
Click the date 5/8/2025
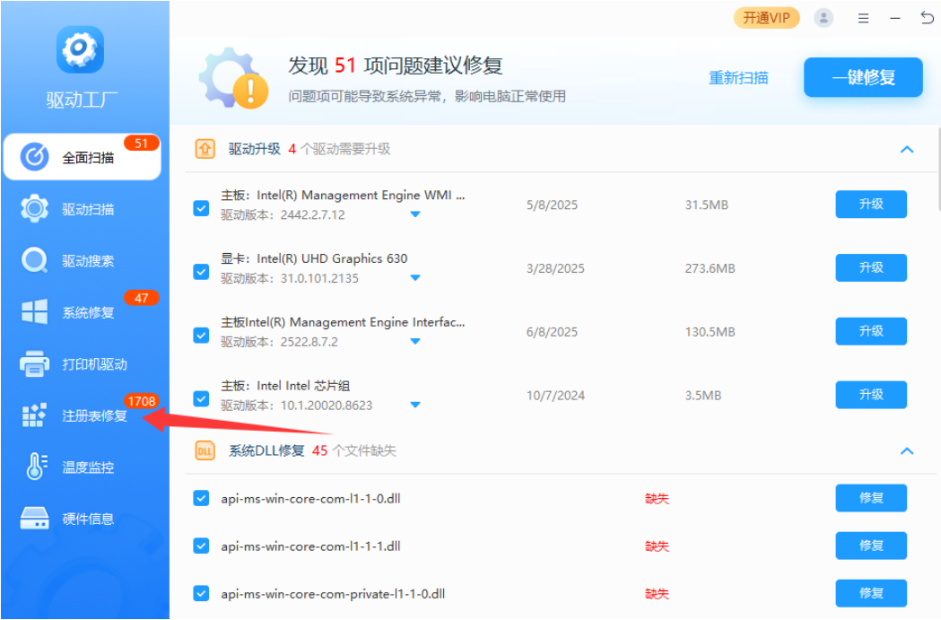[x=552, y=205]
